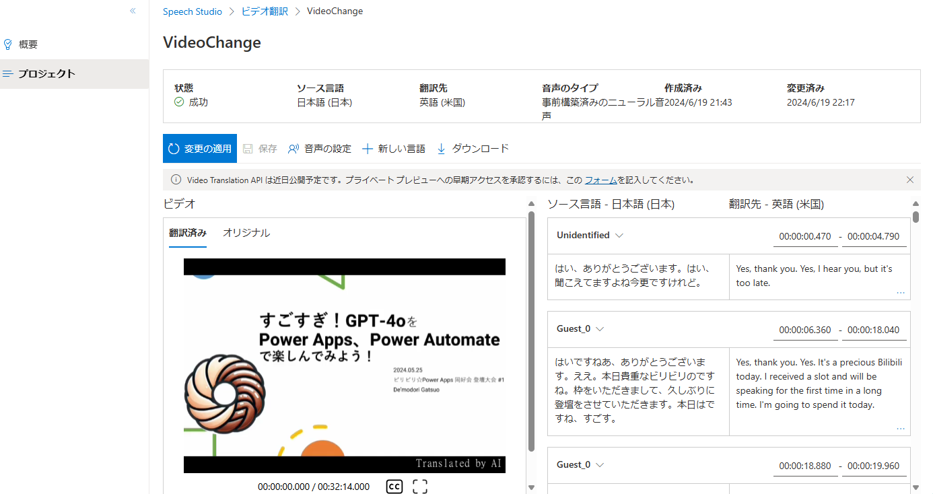The width and height of the screenshot is (933, 494).
Task: Open the first Guest_0 speaker dropdown
Action: [x=600, y=328]
